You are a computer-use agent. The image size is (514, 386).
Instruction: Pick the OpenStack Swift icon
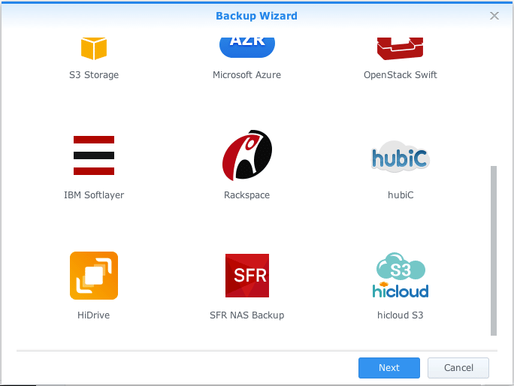click(x=401, y=47)
